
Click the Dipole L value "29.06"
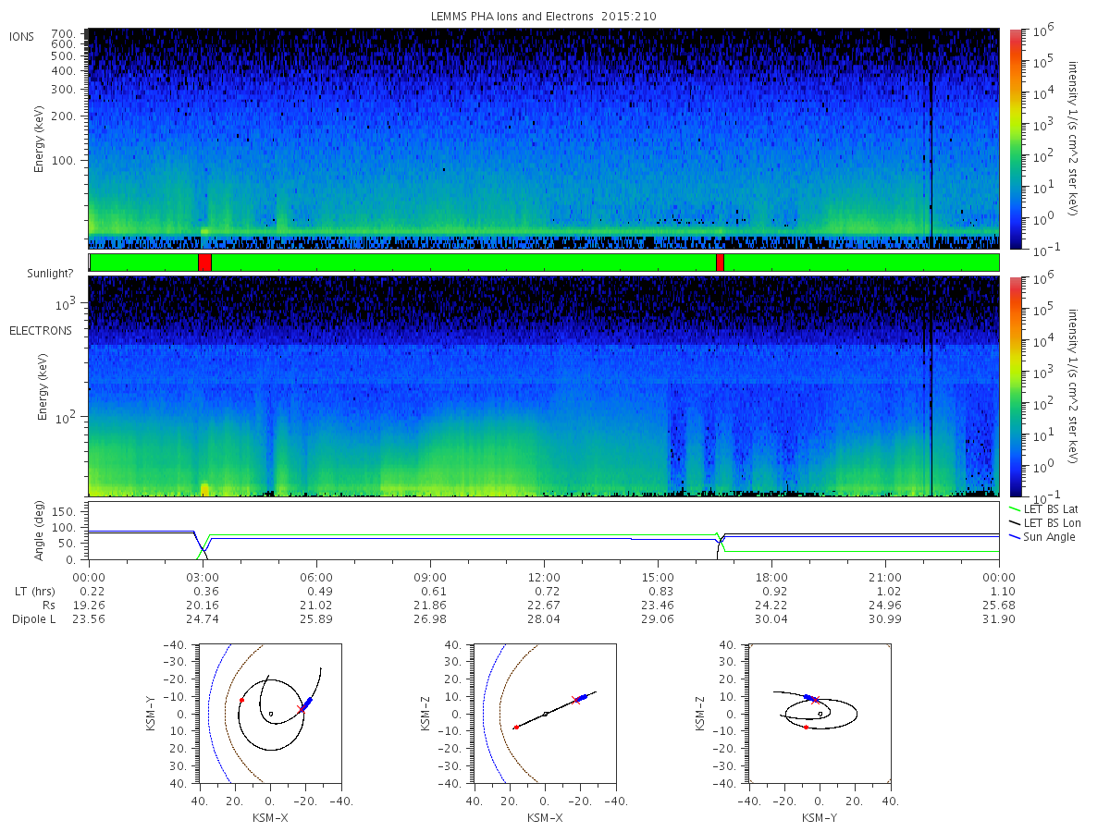coord(658,618)
